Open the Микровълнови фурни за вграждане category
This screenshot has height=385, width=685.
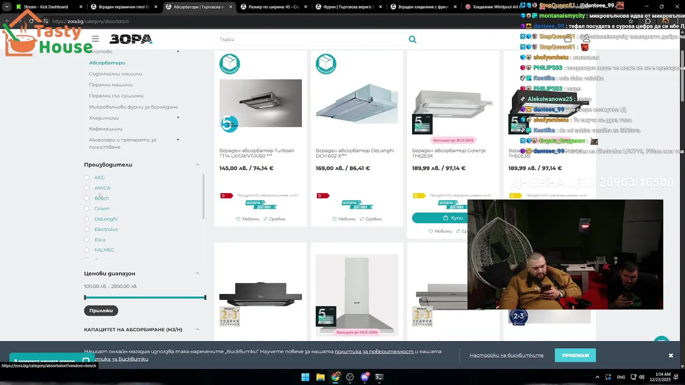point(133,107)
